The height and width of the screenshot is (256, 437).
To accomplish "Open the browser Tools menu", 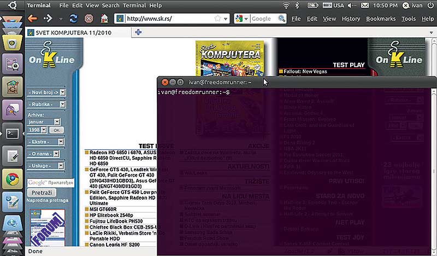I will (409, 19).
